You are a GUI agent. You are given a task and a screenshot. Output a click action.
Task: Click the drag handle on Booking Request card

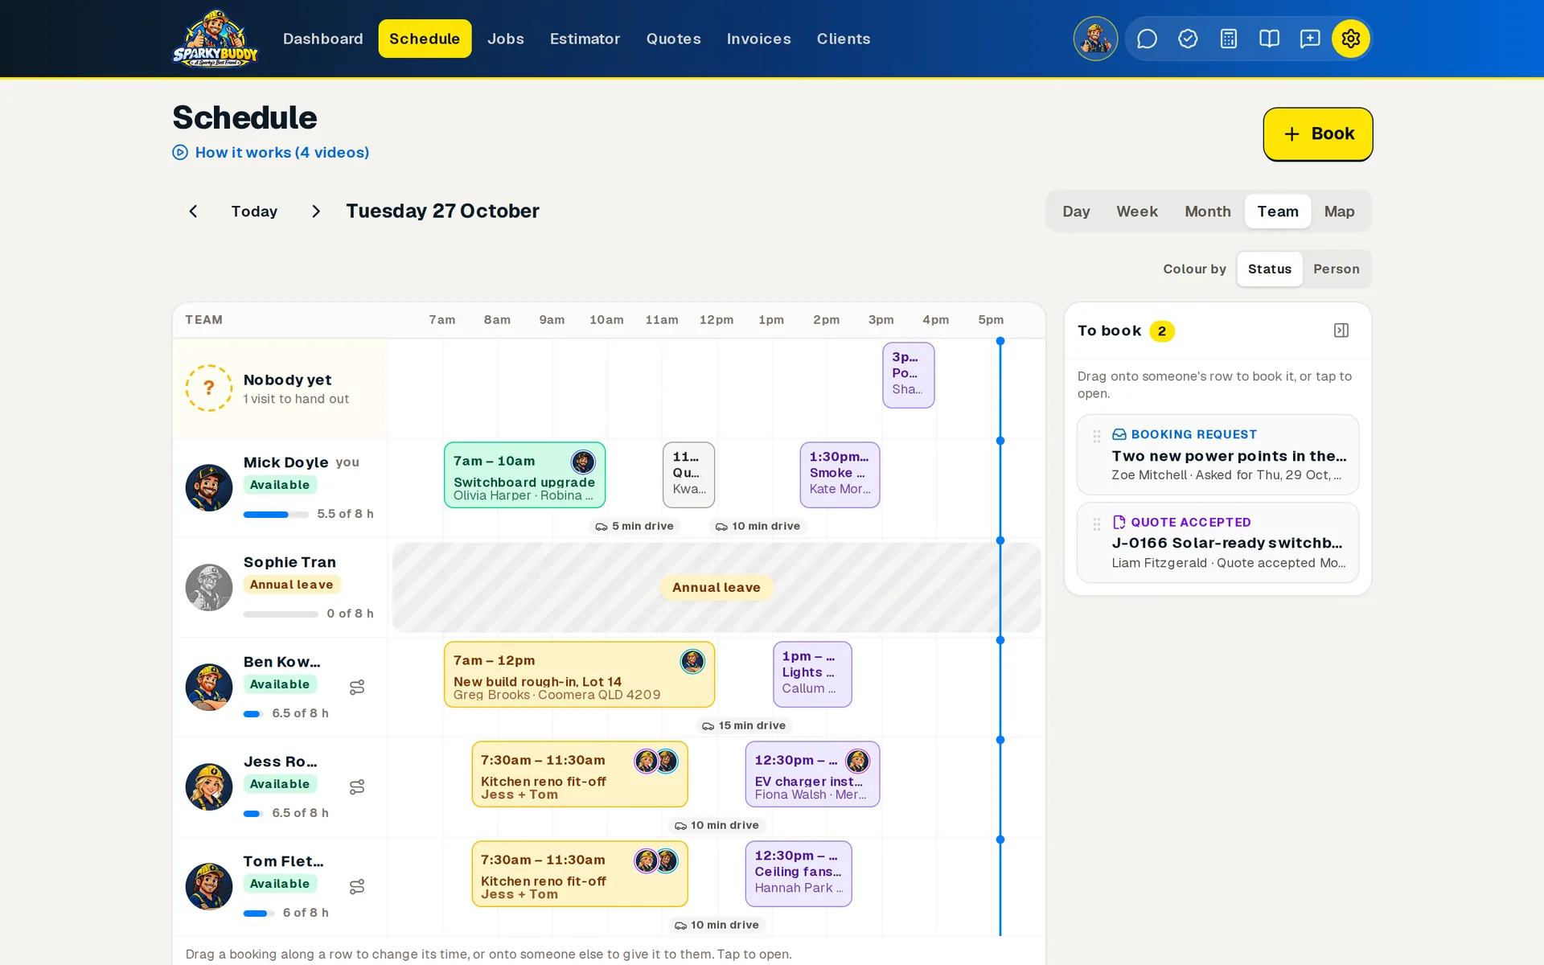click(1097, 436)
